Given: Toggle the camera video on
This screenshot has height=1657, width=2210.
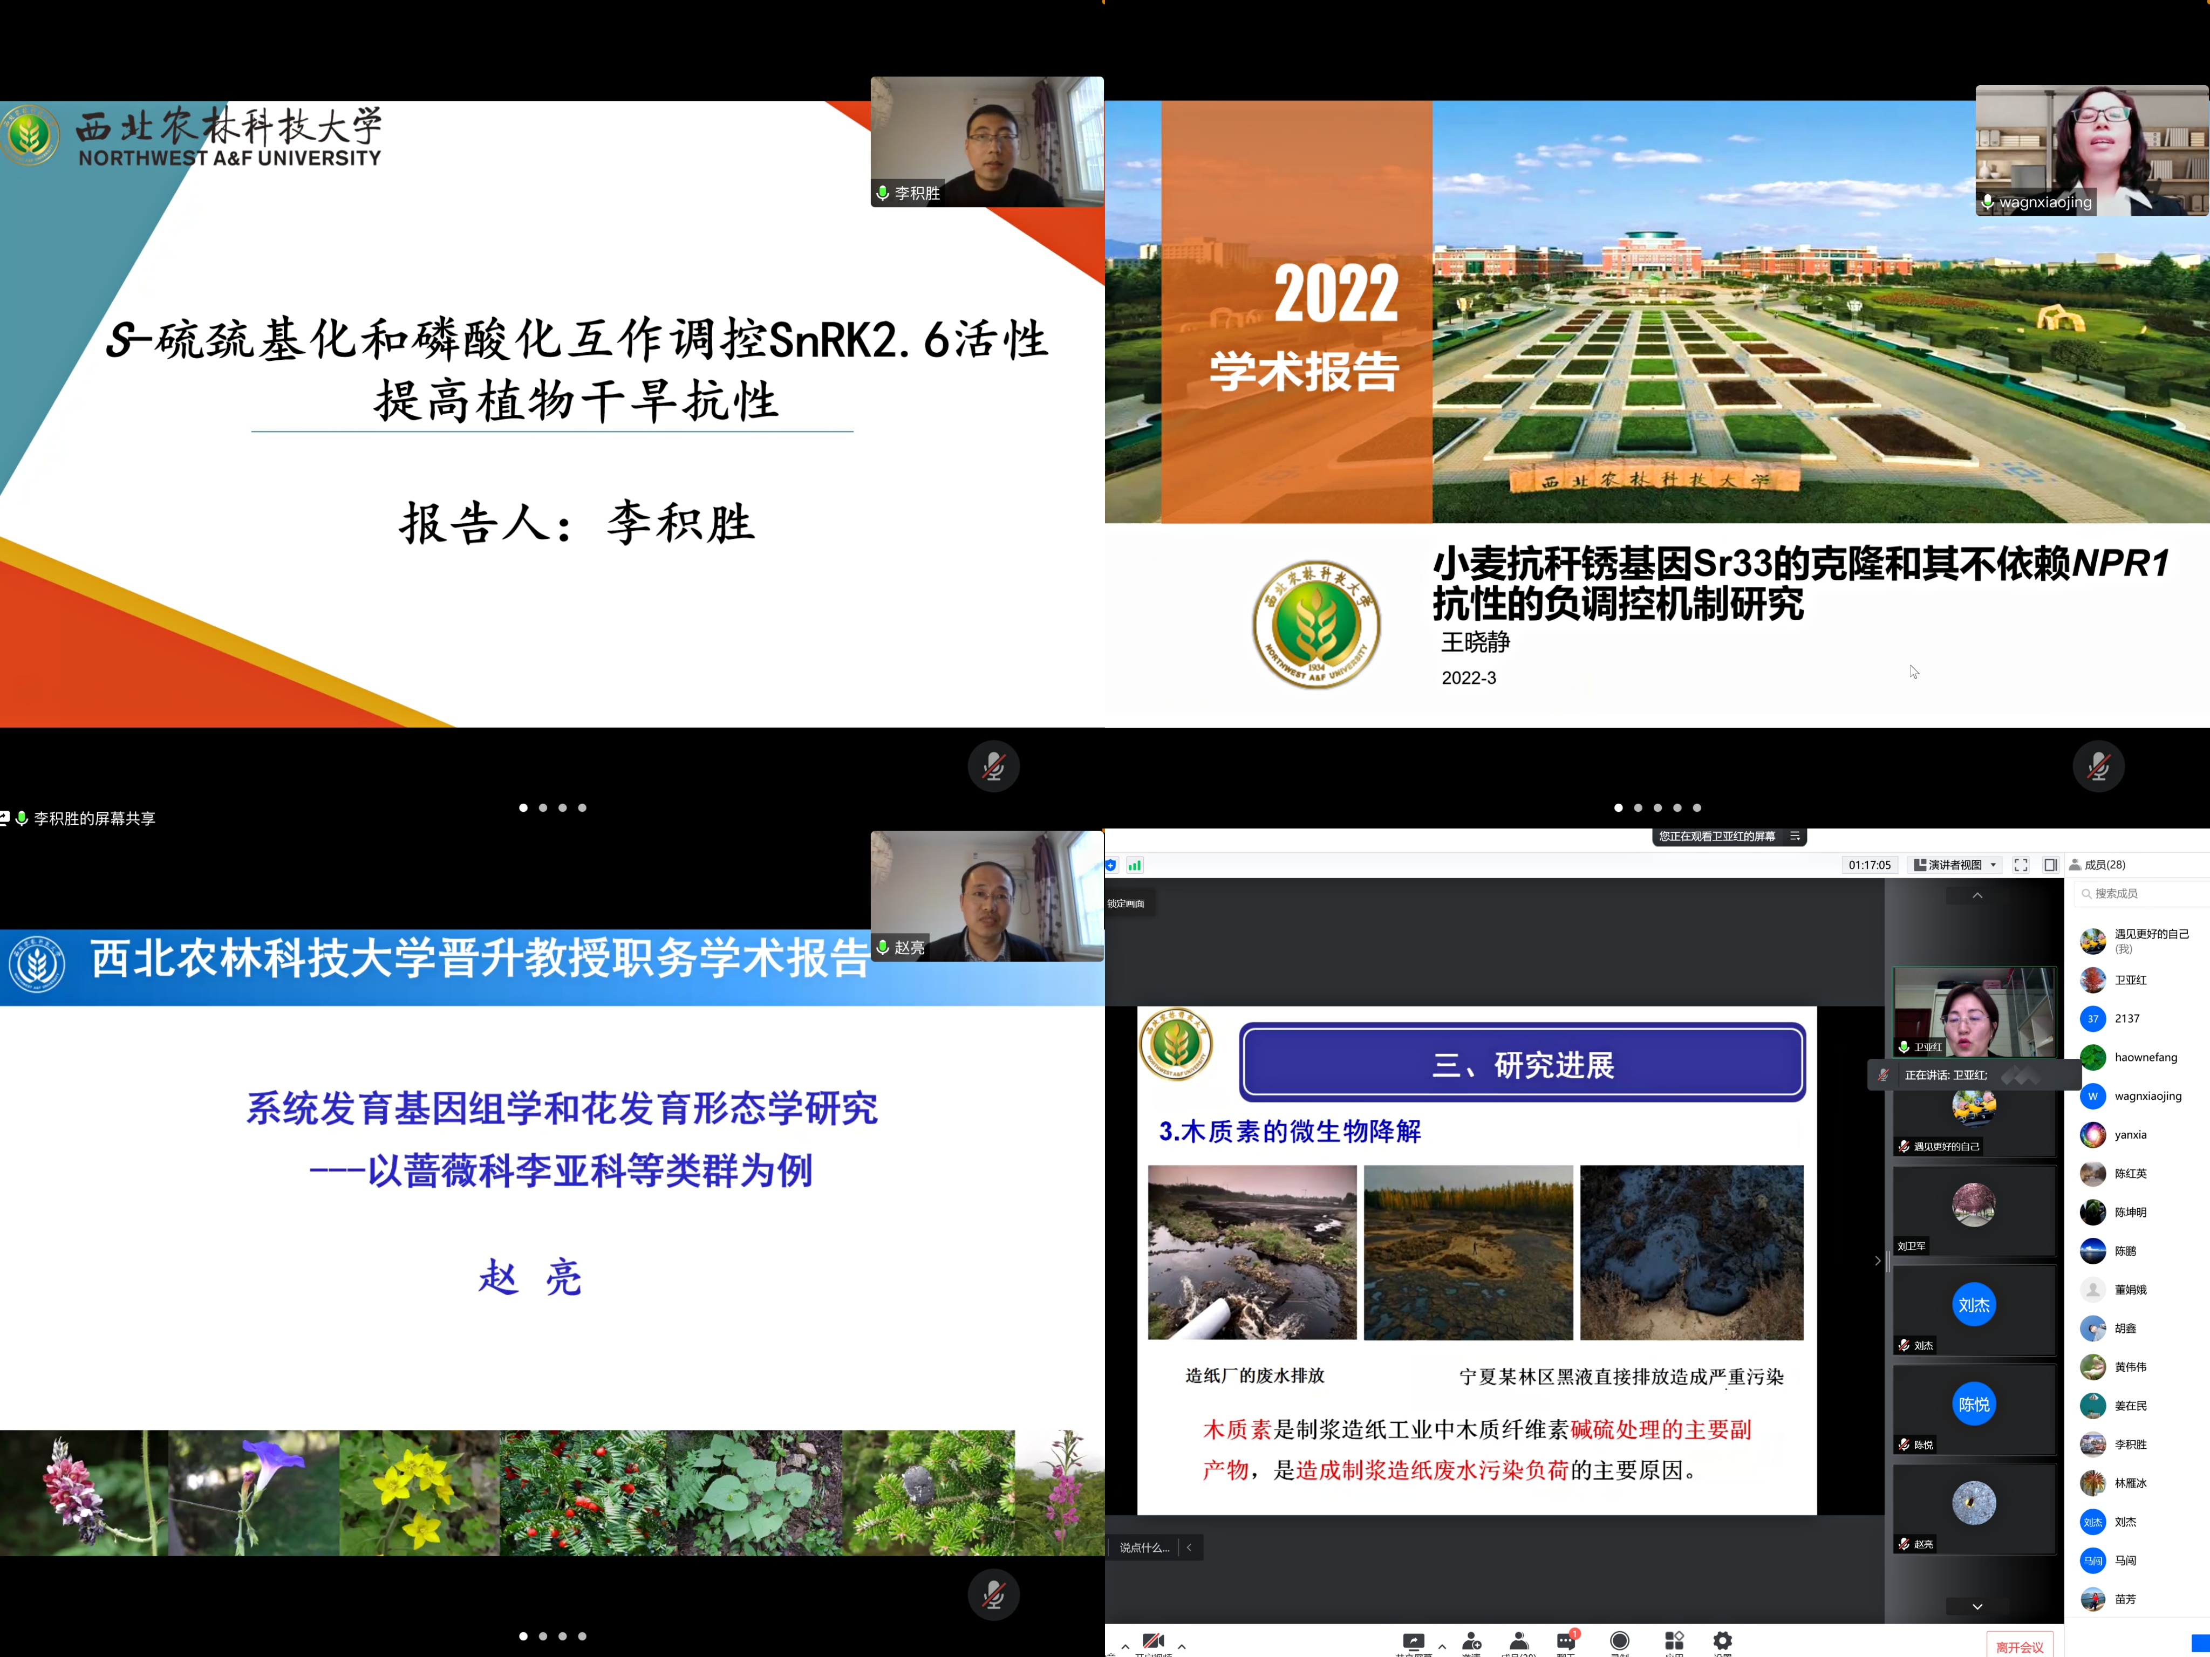Looking at the screenshot, I should click(x=1153, y=1641).
